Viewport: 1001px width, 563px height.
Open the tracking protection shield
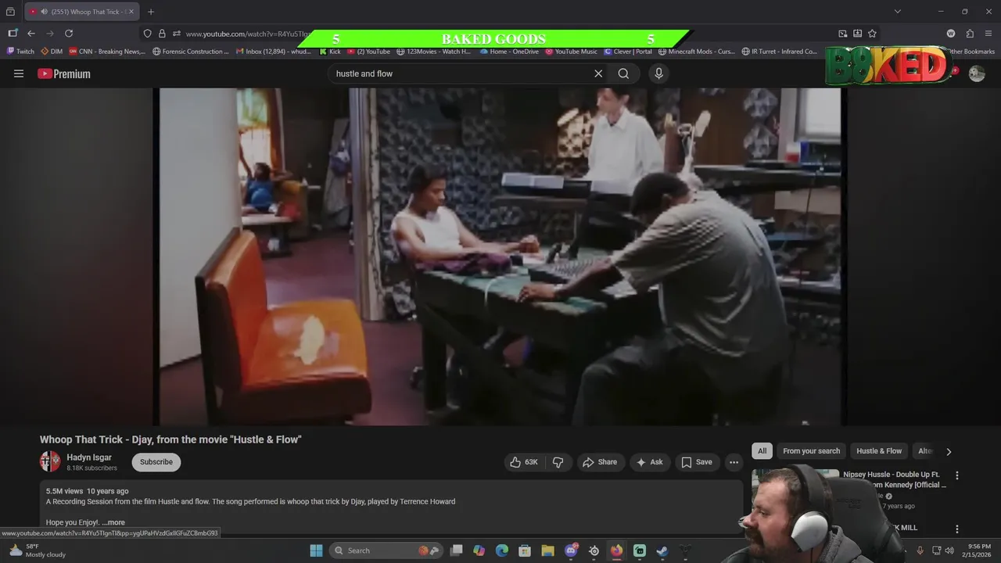click(x=147, y=34)
